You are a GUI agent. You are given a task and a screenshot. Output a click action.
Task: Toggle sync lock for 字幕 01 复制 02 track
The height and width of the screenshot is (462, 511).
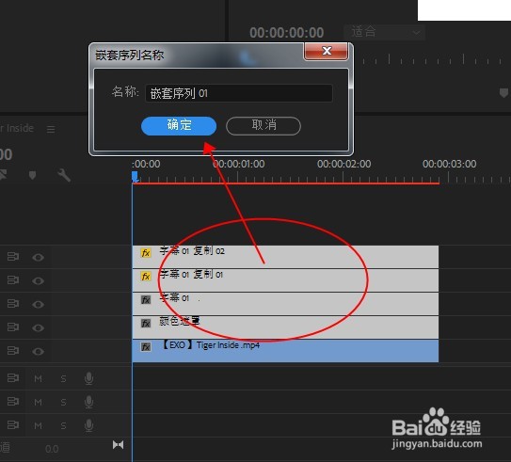[13, 257]
